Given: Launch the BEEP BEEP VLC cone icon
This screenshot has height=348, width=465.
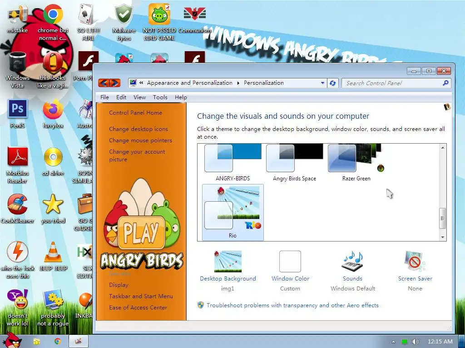Looking at the screenshot, I should point(53,256).
